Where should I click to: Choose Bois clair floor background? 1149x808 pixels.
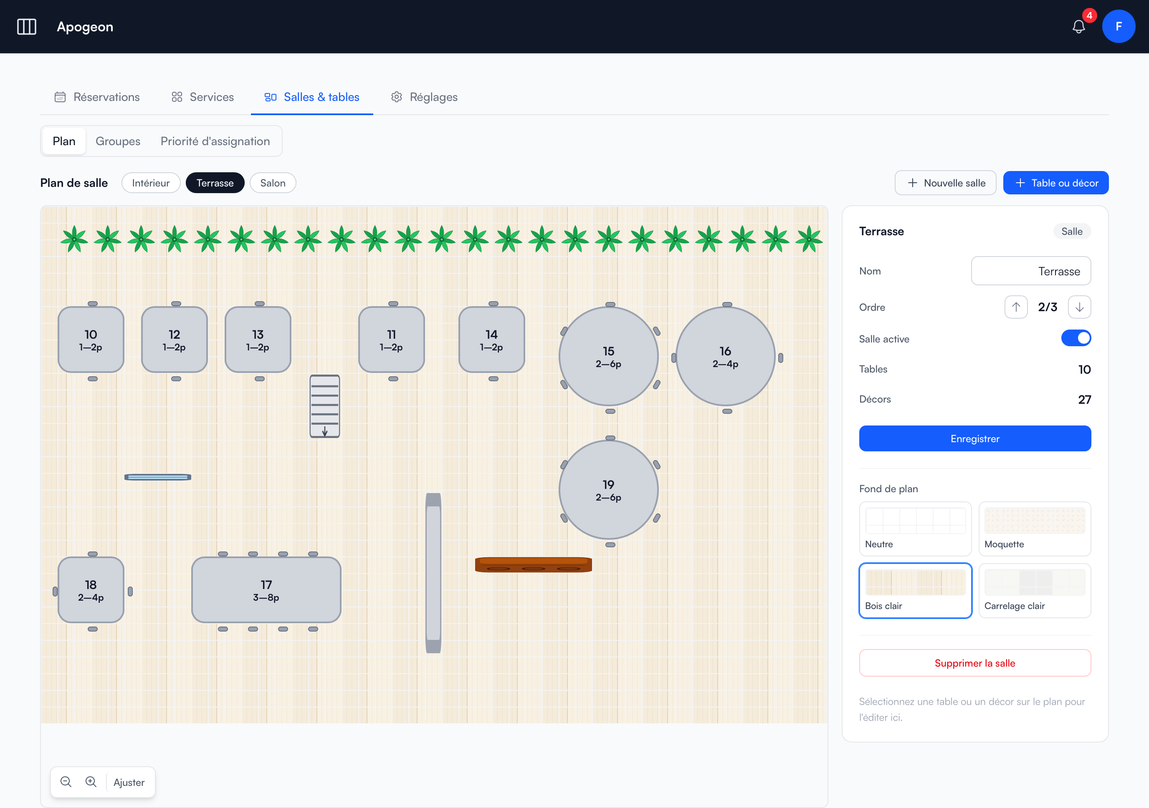click(x=915, y=591)
